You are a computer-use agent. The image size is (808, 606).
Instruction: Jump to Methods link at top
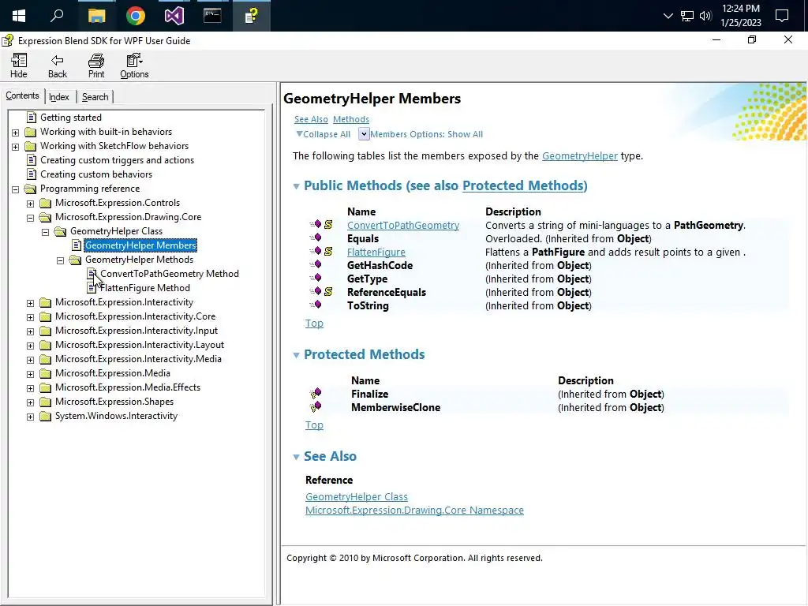(x=351, y=119)
